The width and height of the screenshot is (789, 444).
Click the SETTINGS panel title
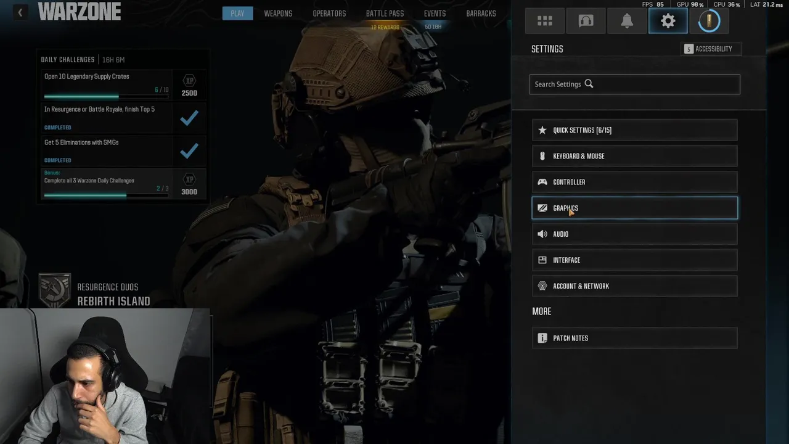pyautogui.click(x=547, y=49)
